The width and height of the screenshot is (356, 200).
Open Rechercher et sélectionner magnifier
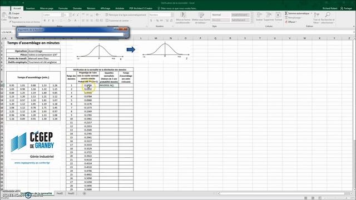click(x=328, y=18)
